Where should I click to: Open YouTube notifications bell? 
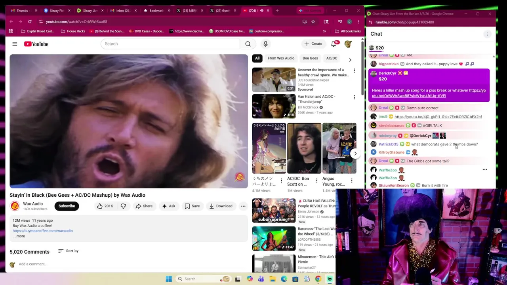pos(334,44)
